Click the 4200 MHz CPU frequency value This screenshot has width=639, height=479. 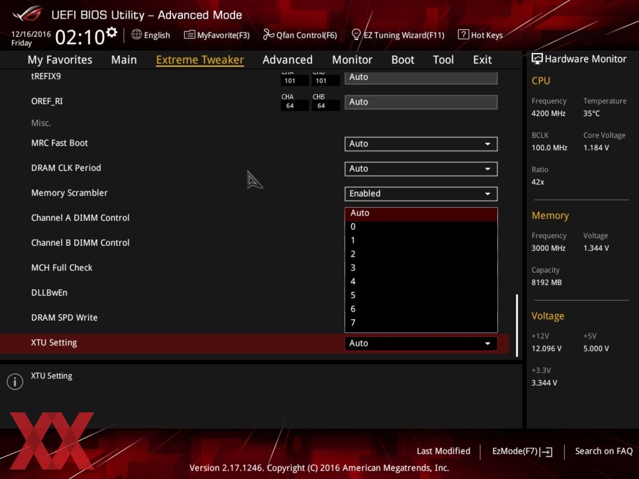pos(548,114)
